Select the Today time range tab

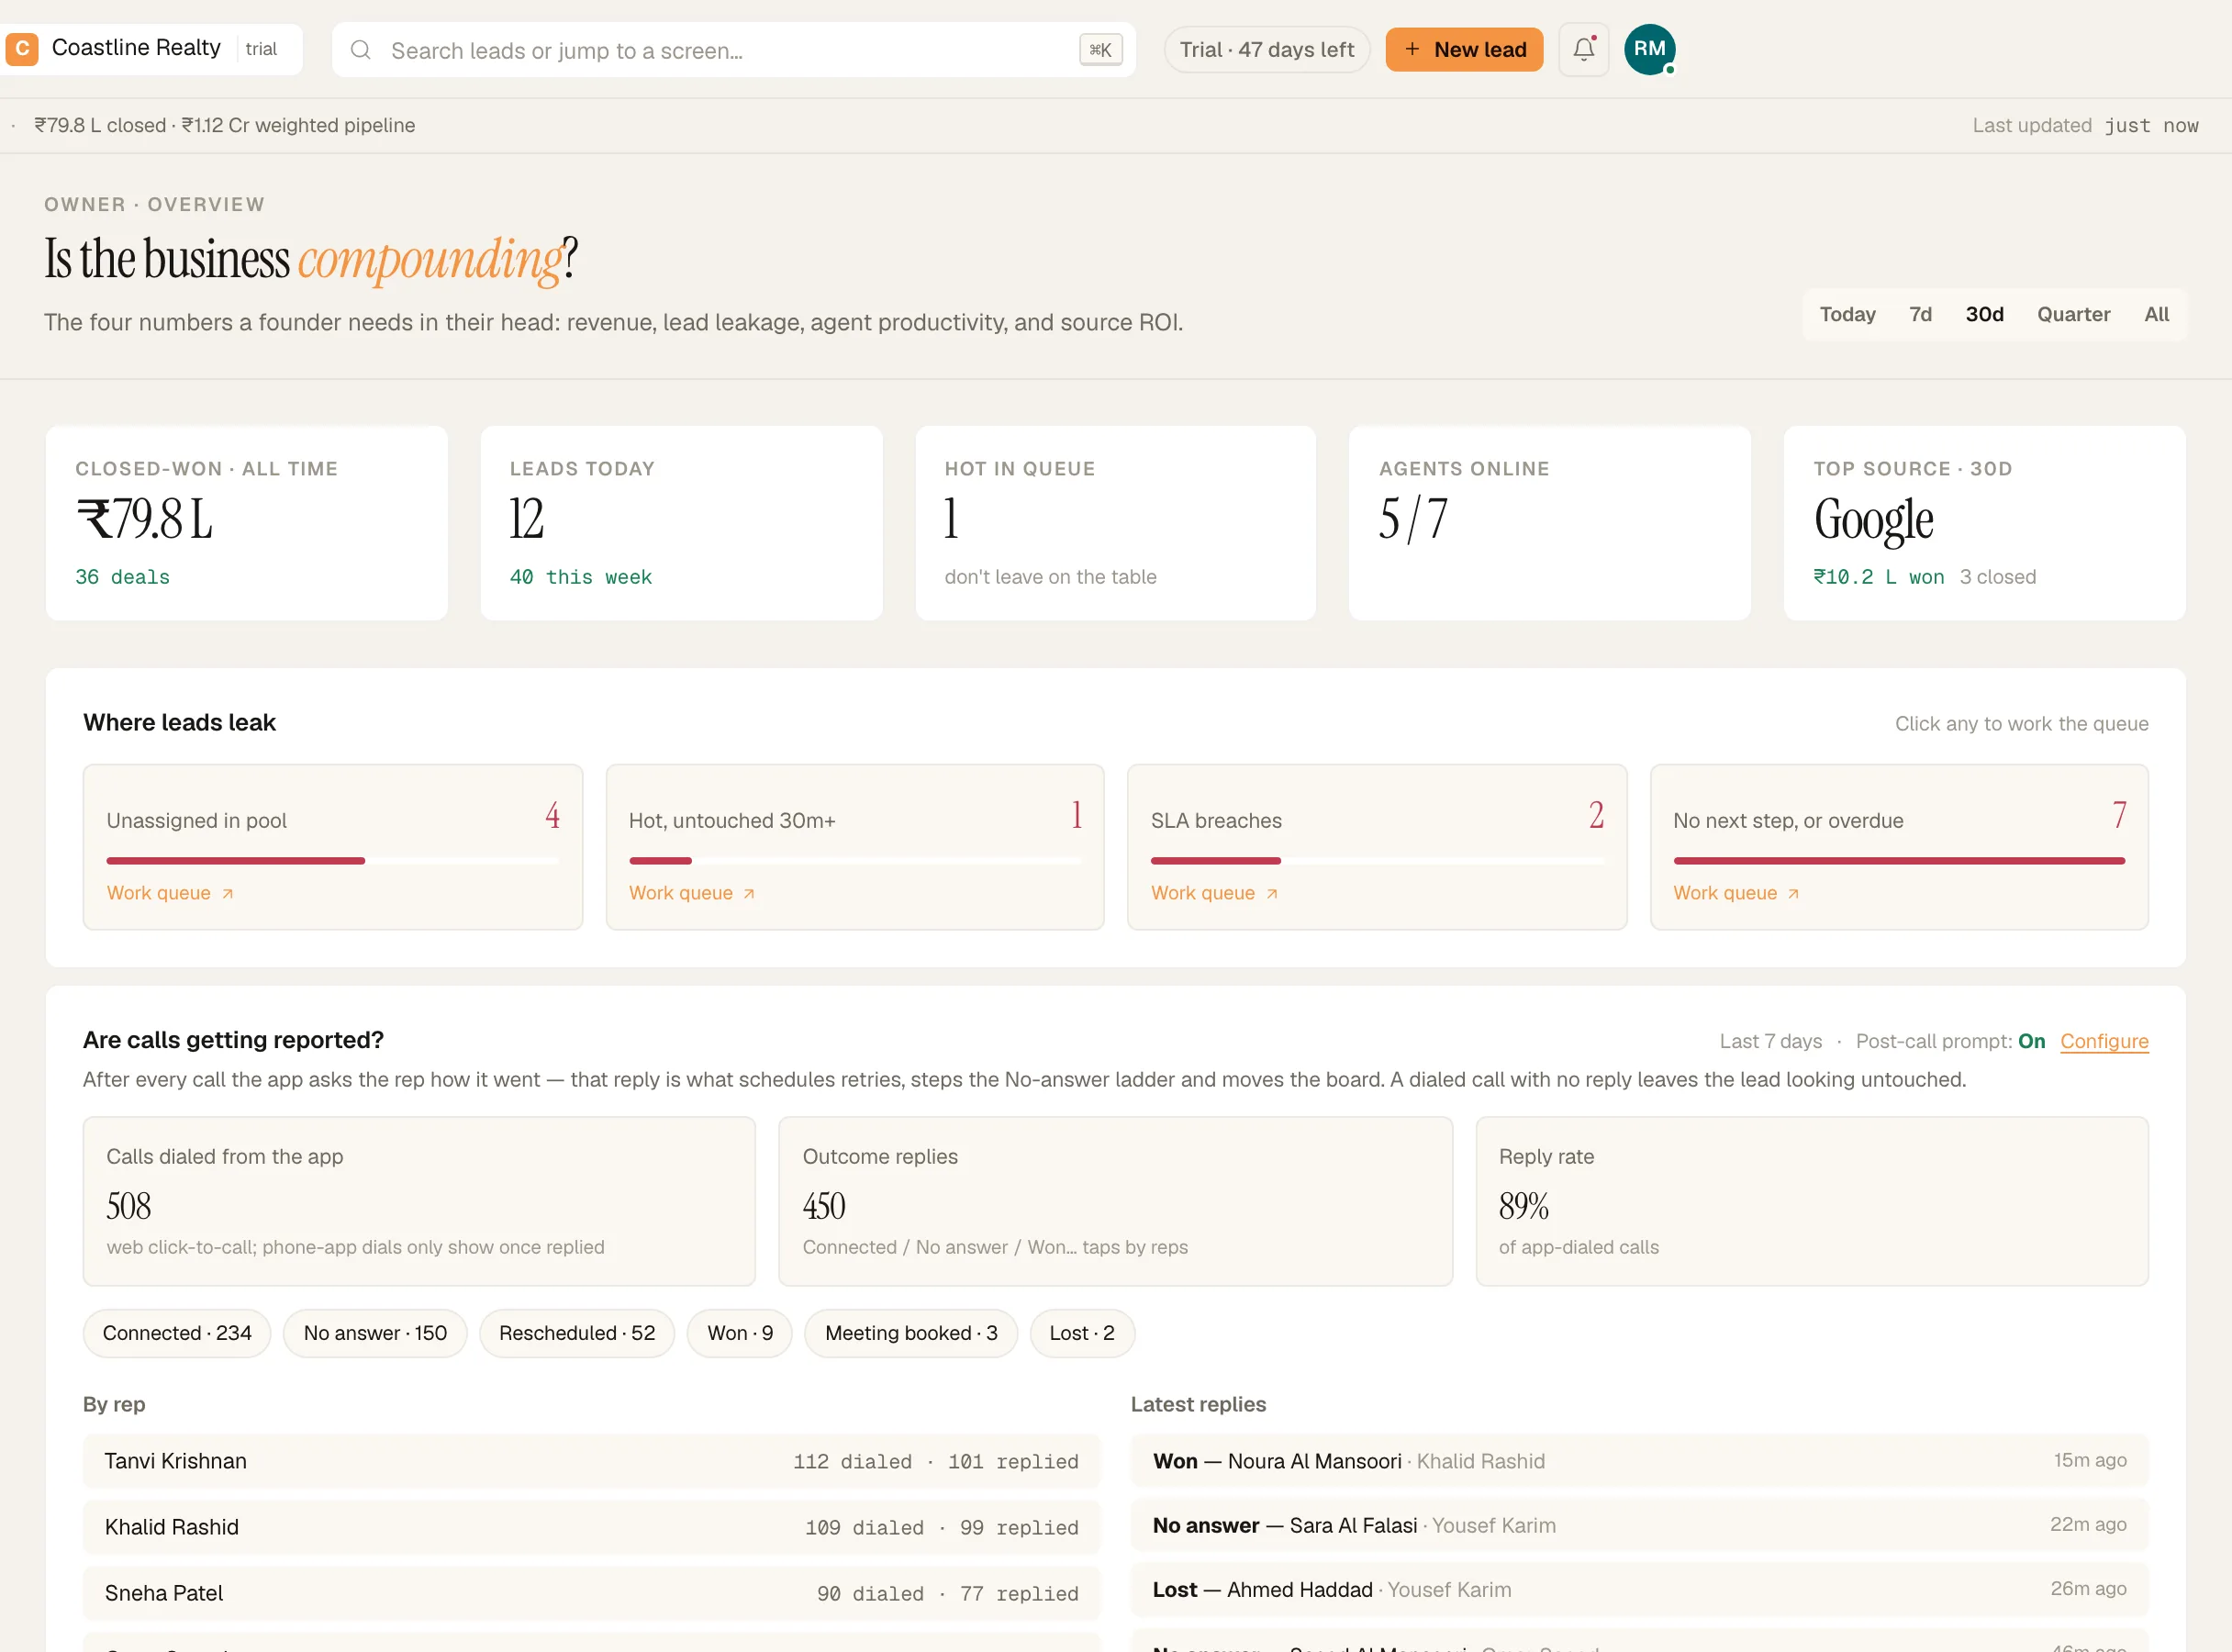1847,314
